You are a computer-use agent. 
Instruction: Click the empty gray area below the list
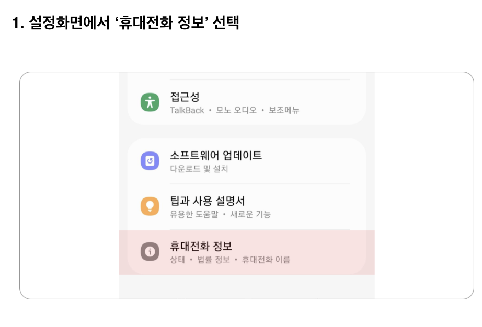click(x=247, y=286)
